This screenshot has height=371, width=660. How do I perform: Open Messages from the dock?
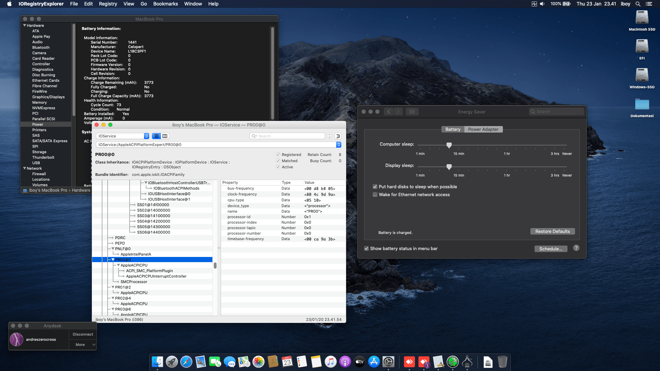click(x=230, y=362)
